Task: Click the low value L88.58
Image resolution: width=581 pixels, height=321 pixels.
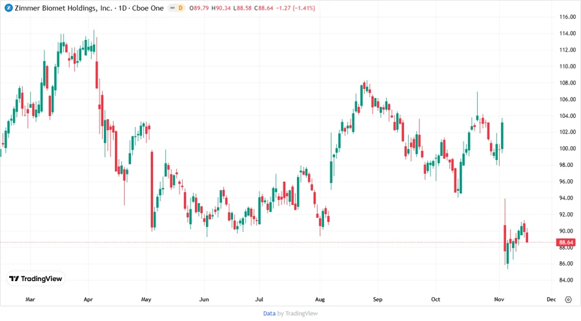Action: click(x=243, y=8)
